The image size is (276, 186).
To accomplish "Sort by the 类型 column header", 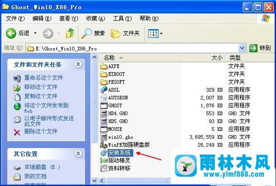I will [x=250, y=58].
